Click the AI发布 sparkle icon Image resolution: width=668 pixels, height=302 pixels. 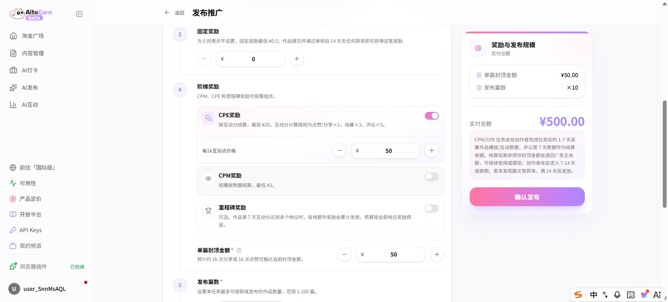(13, 88)
